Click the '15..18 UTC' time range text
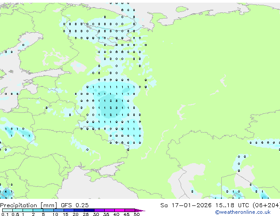 232,205
